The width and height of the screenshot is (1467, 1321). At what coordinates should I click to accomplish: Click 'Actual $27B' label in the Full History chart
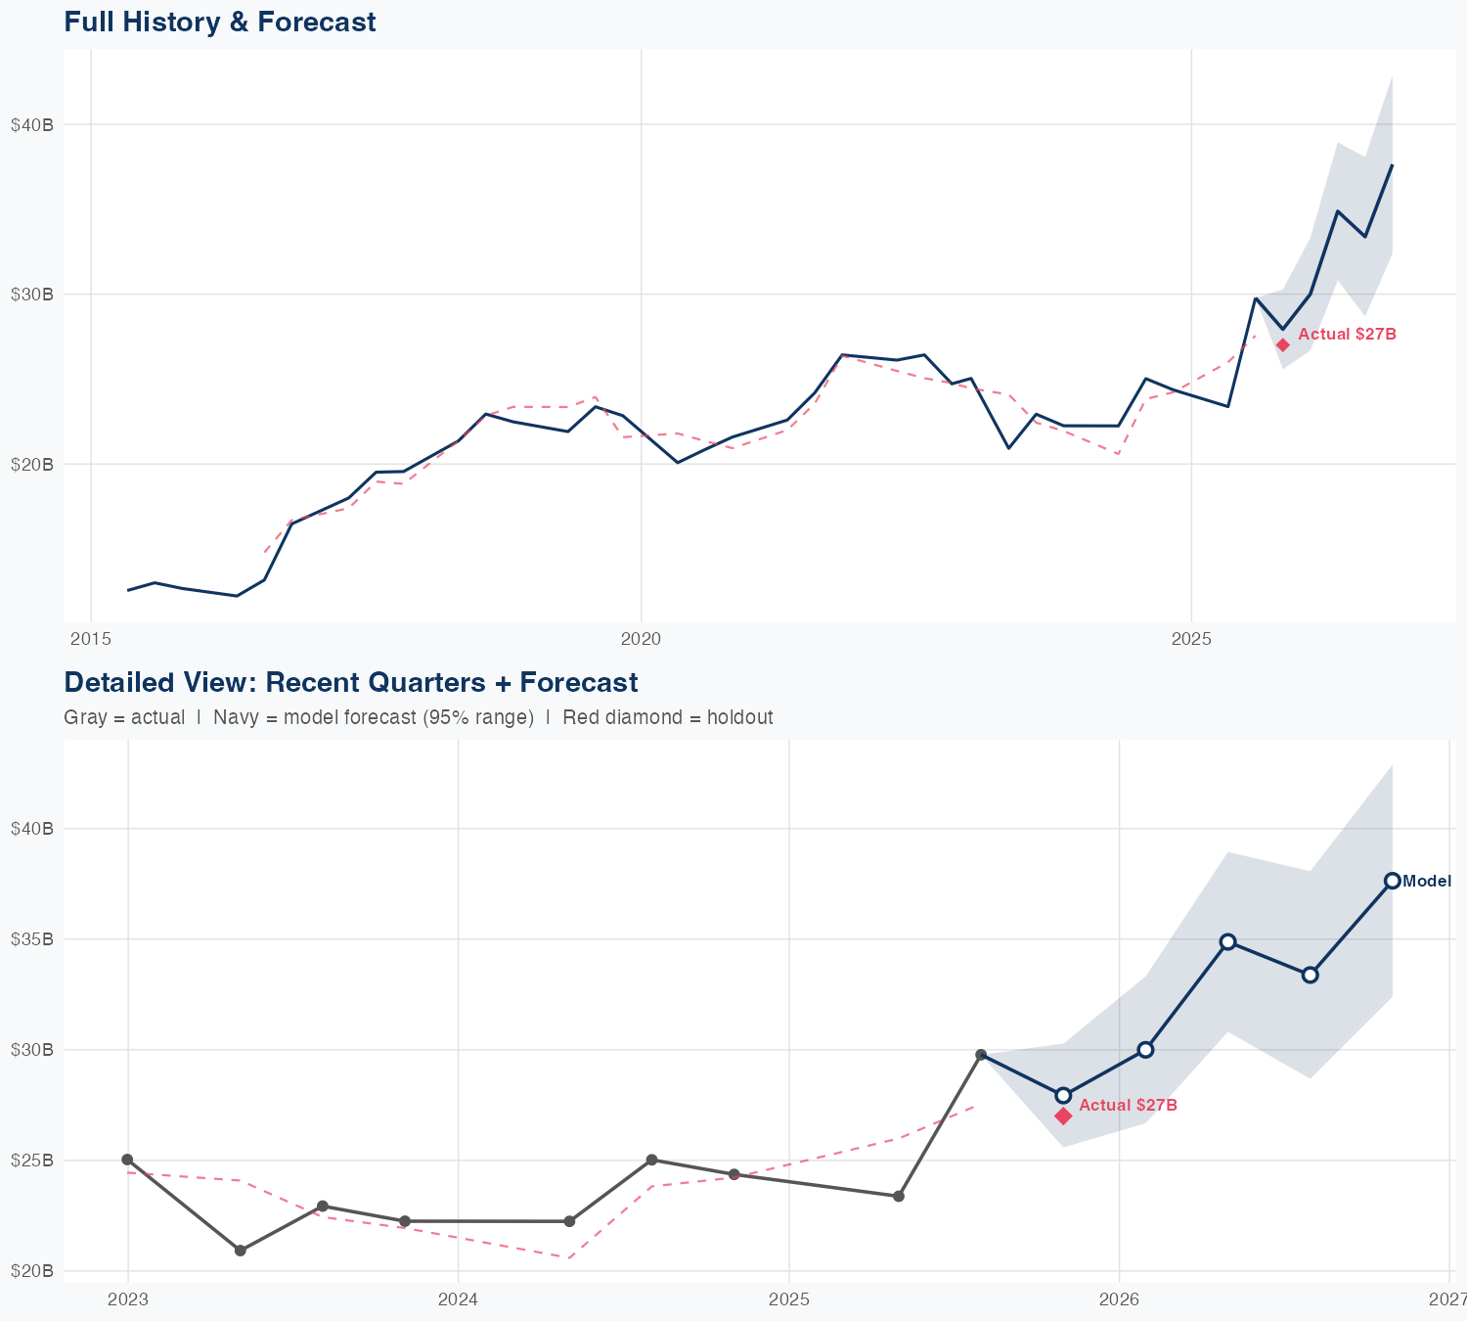[1347, 335]
